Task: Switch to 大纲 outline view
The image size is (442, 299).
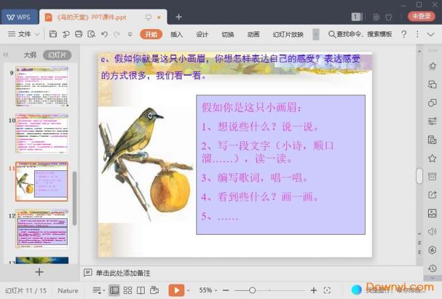Action: 30,55
